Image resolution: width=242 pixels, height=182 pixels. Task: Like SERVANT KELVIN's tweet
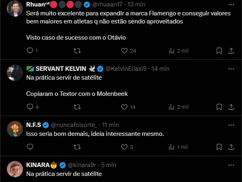pos(124,107)
